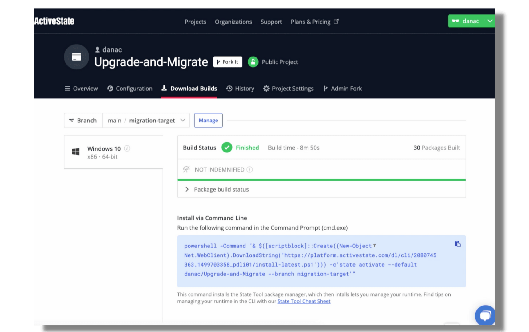Open the Projects menu item
Screen dimensions: 529x332
click(x=195, y=22)
